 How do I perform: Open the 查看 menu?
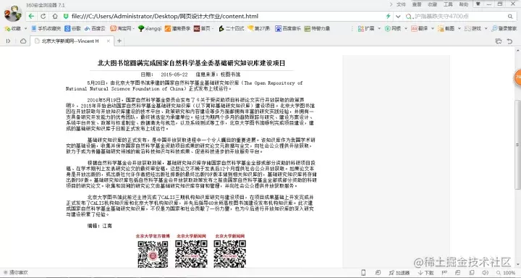click(x=417, y=4)
